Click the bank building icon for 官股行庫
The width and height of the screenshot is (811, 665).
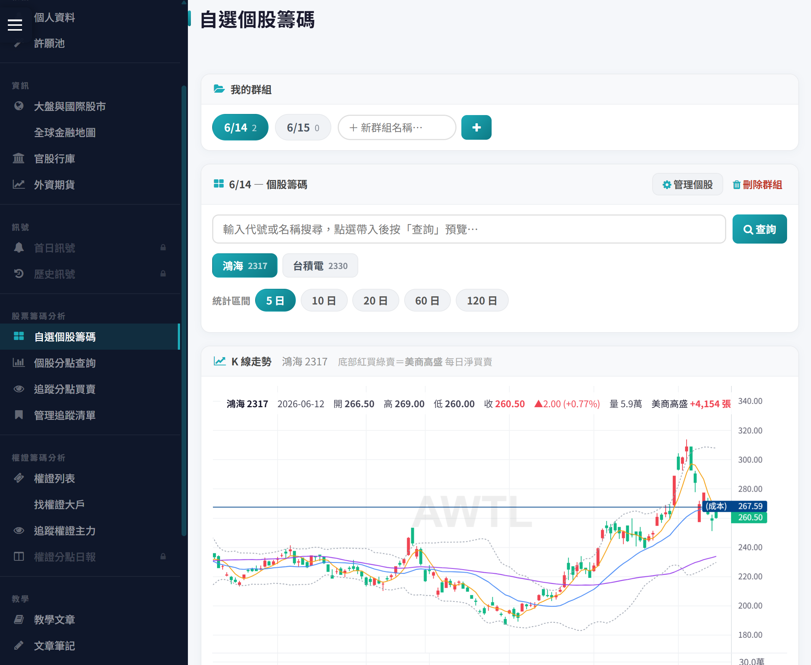18,158
